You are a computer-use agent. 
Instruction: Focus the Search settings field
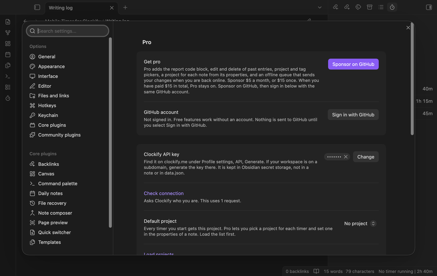[x=67, y=31]
